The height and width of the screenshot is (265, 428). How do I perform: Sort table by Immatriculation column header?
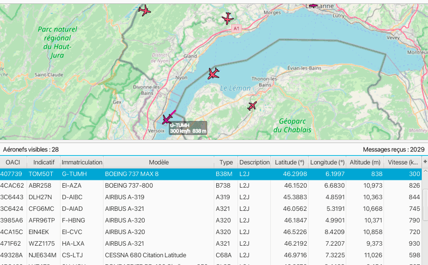pyautogui.click(x=82, y=162)
